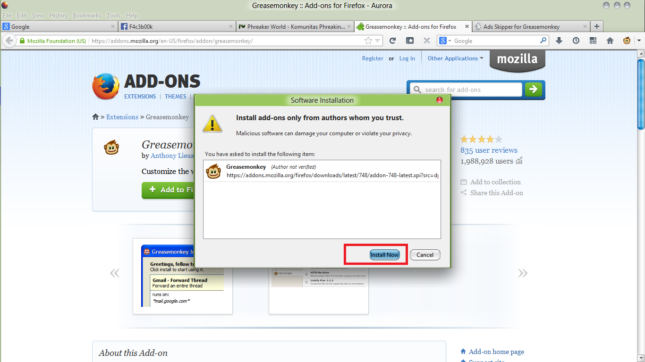Cancel the software installation dialog
Screen dimensions: 645x362
[x=425, y=255]
